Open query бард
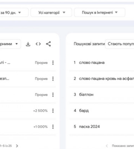The height and width of the screenshot is (149, 134). pos(84,111)
